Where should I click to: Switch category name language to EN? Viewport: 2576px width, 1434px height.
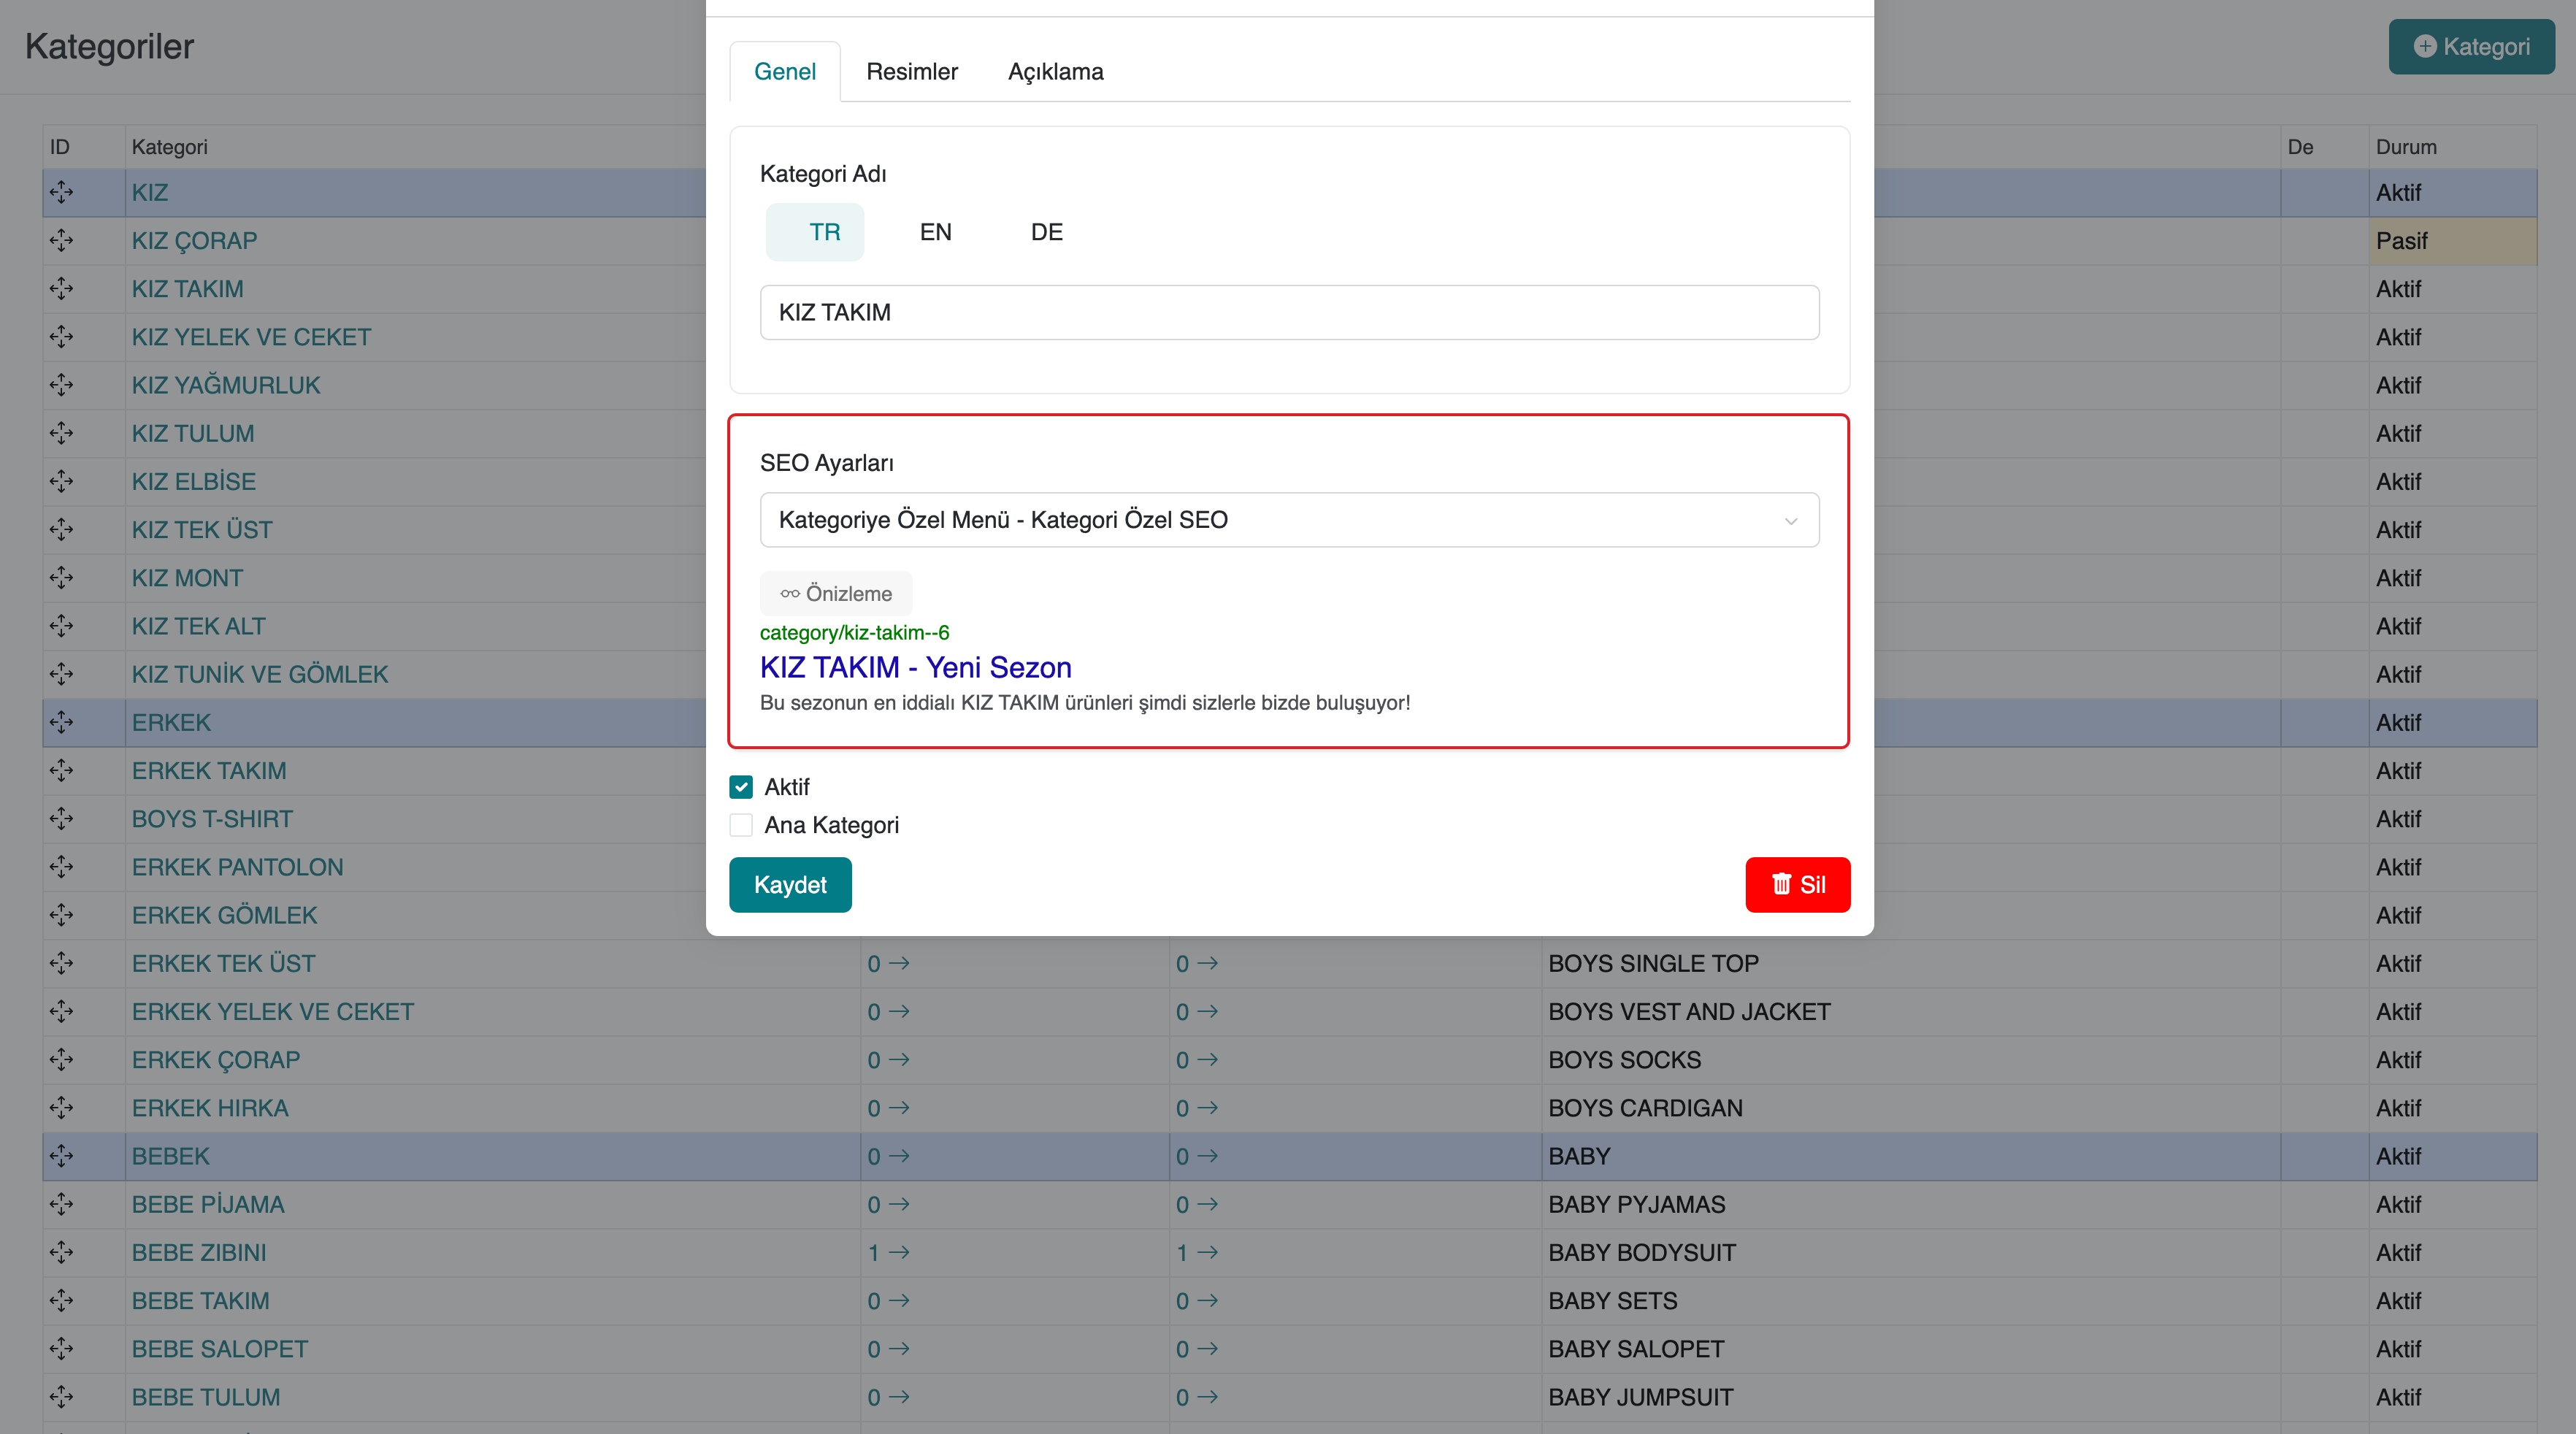click(935, 232)
